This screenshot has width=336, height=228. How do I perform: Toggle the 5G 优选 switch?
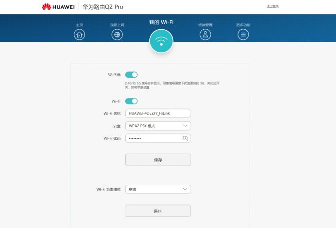coord(132,74)
